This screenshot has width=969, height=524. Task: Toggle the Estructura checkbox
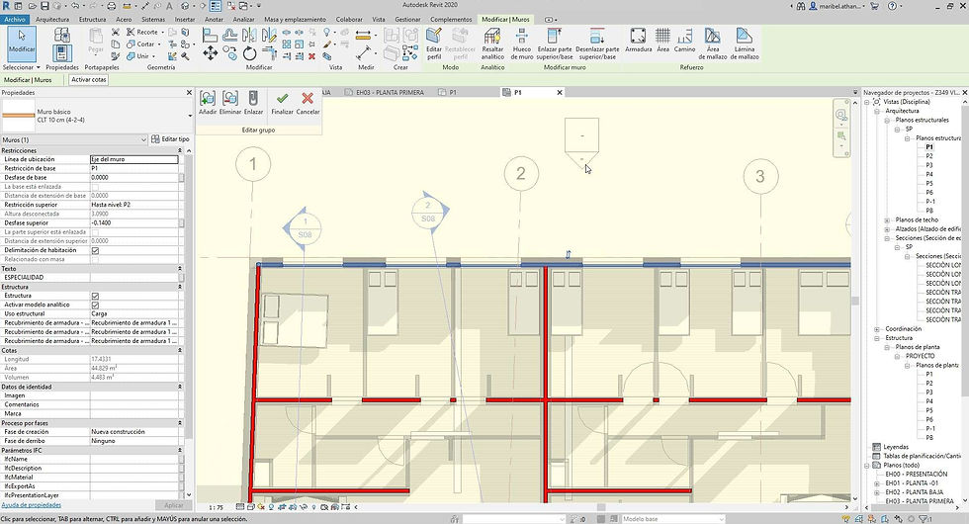[x=95, y=296]
